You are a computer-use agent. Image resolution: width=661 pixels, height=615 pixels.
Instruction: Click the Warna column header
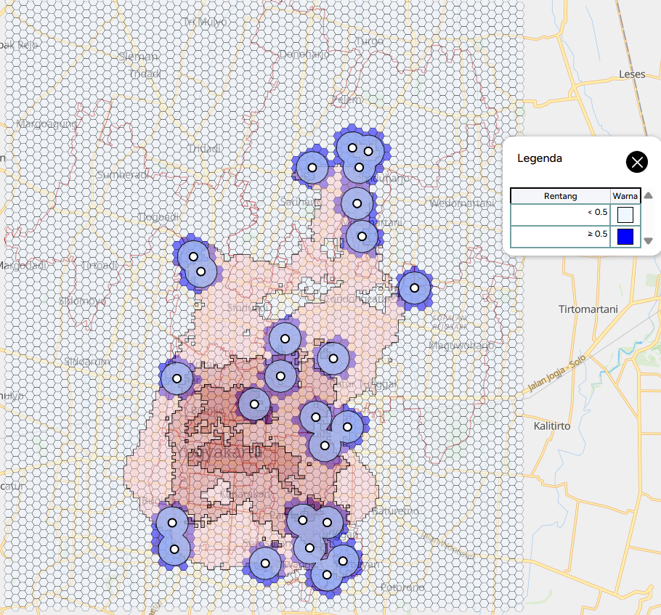(625, 196)
